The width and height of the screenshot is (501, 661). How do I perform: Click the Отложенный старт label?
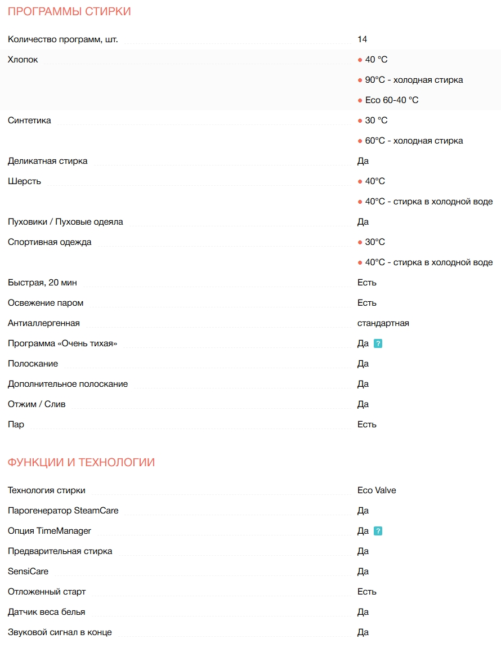click(47, 592)
